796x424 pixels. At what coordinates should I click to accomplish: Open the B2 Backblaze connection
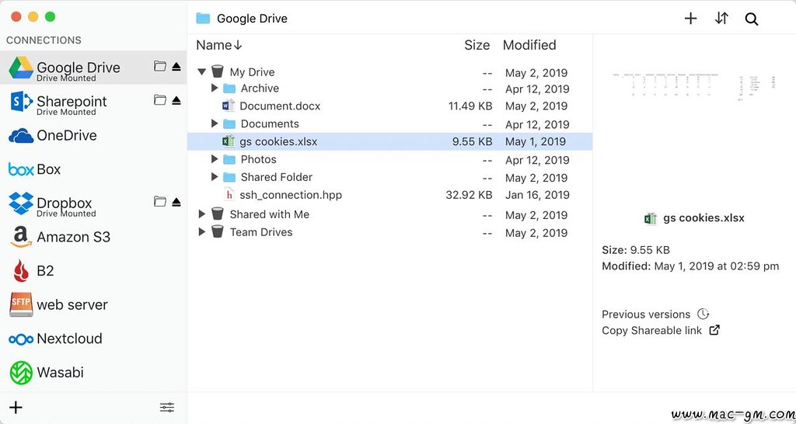93,271
